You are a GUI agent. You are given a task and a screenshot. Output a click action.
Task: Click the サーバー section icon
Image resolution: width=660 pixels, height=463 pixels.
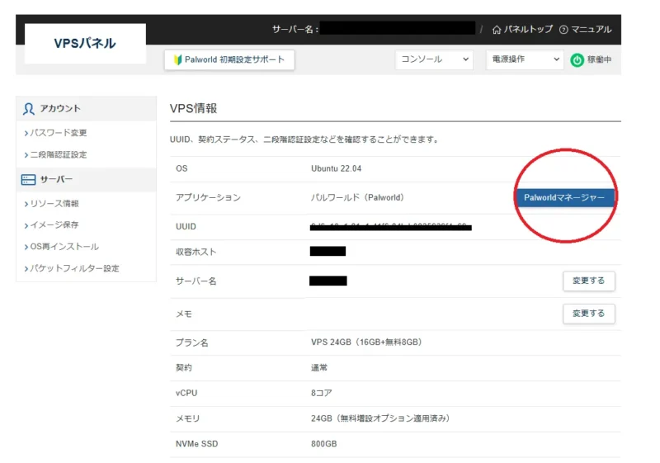(28, 180)
